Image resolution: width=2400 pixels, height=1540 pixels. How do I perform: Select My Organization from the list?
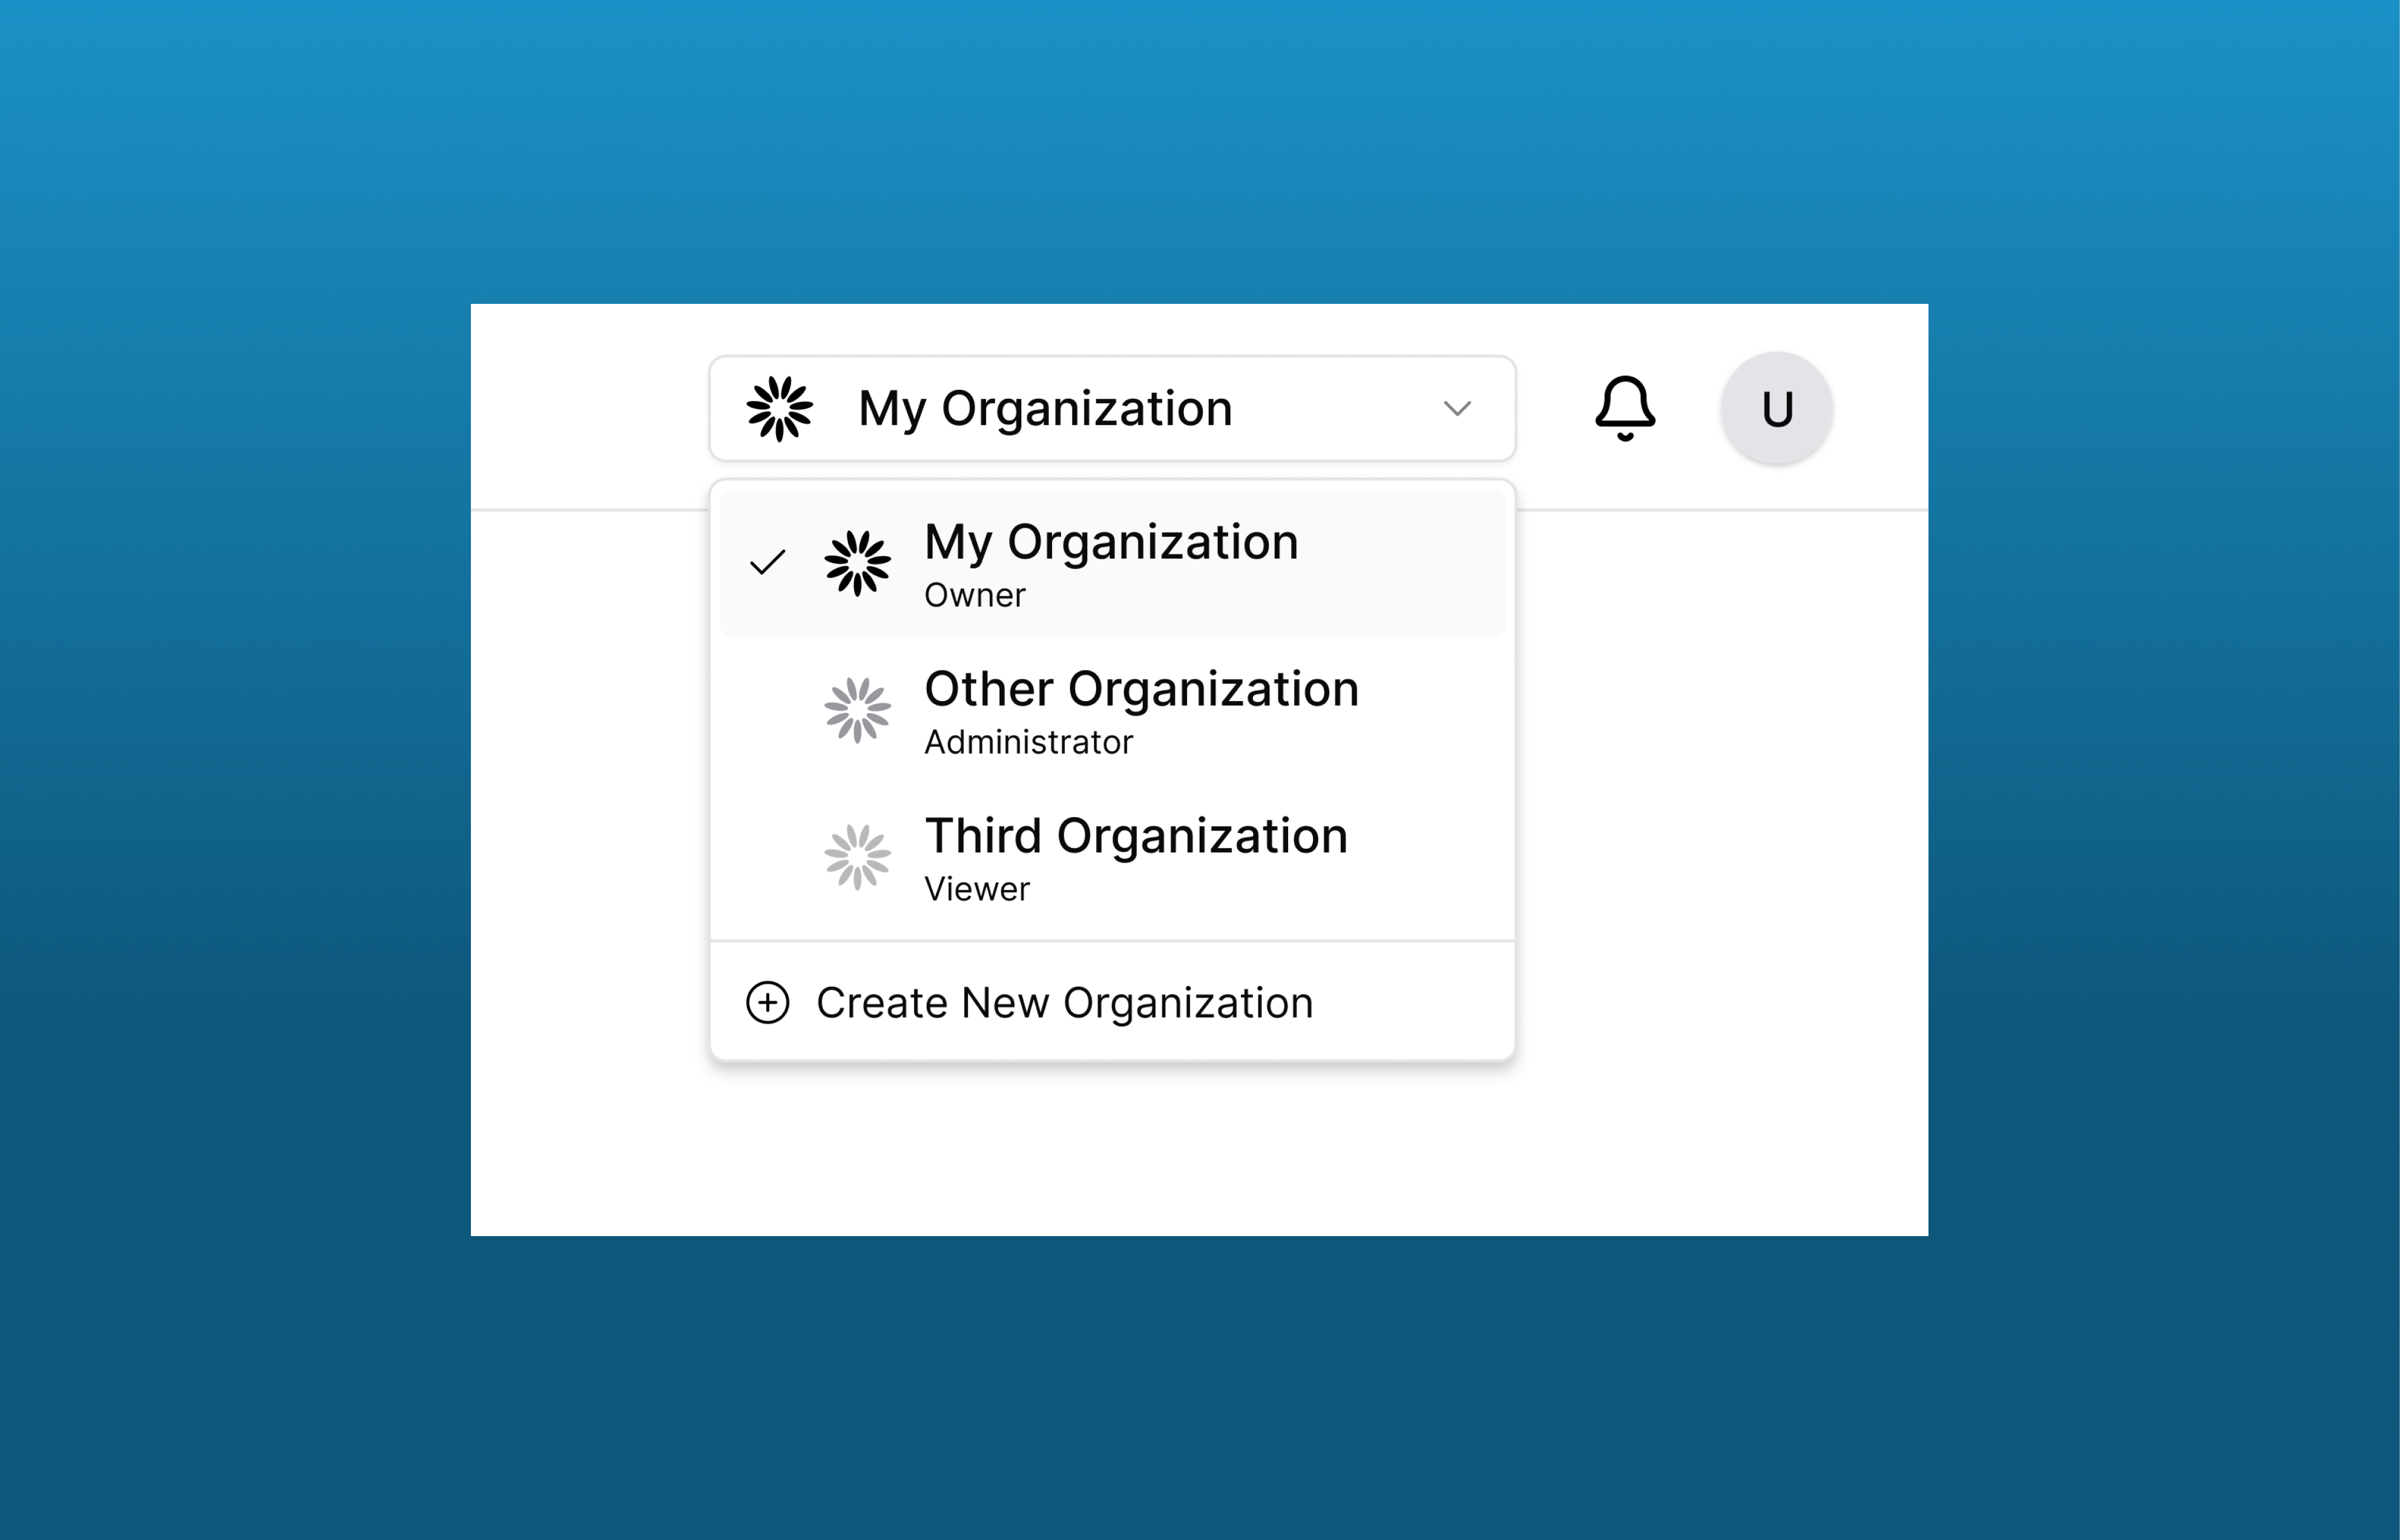pyautogui.click(x=1111, y=543)
